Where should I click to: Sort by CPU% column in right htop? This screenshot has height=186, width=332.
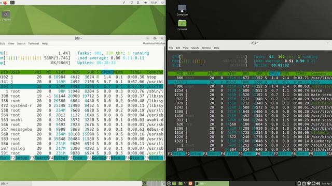coord(274,73)
